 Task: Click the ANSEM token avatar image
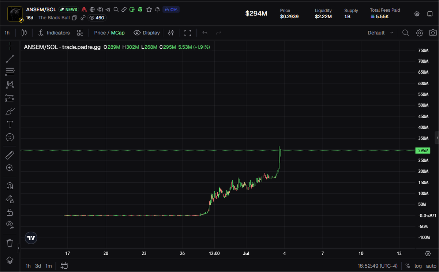click(x=15, y=14)
